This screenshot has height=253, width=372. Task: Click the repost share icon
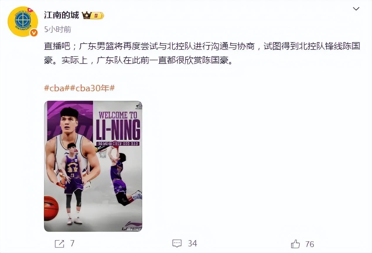click(x=59, y=243)
